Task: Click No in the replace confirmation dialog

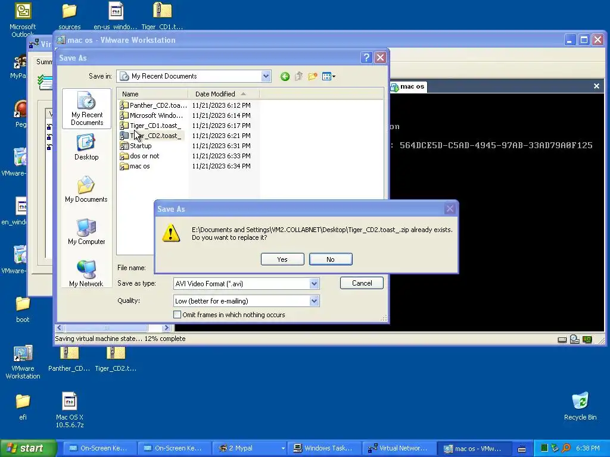Action: (331, 259)
